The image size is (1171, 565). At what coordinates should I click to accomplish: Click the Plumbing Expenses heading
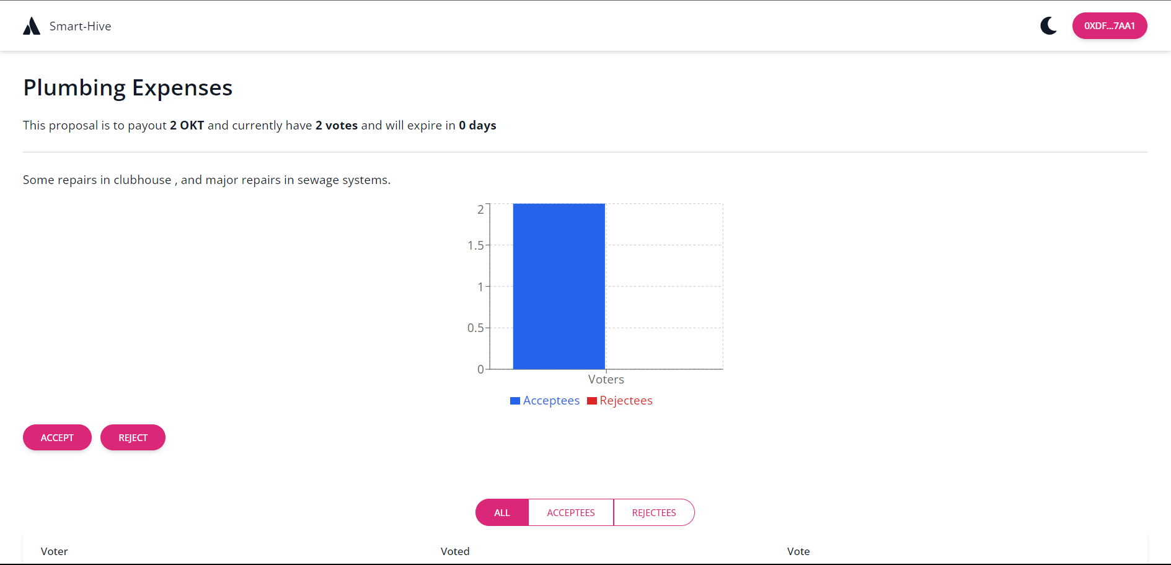tap(128, 88)
